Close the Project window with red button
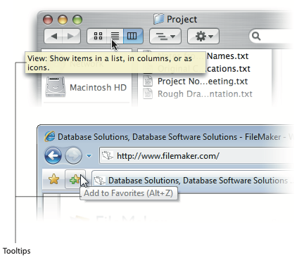This screenshot has width=304, height=267. pos(48,20)
